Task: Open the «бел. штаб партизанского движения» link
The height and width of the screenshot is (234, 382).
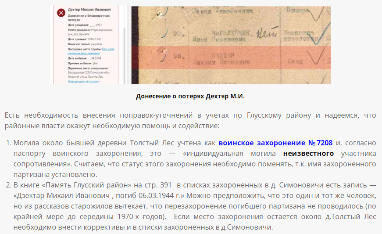Action: pyautogui.click(x=107, y=49)
